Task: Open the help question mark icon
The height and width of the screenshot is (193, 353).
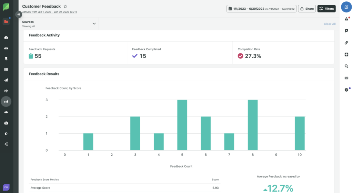Action: tap(346, 90)
